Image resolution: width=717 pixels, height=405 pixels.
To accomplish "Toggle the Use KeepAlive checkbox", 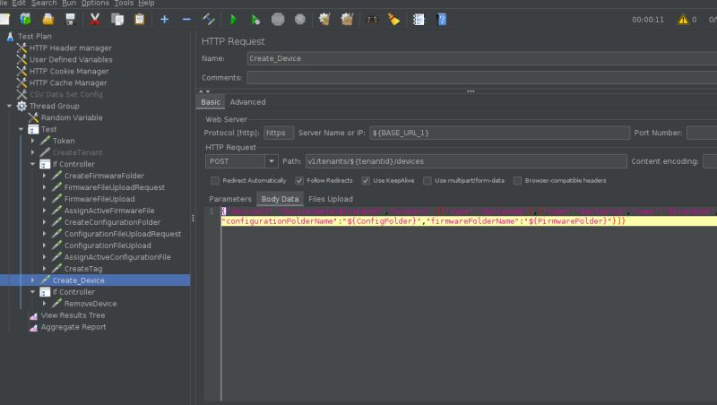I will pyautogui.click(x=366, y=181).
